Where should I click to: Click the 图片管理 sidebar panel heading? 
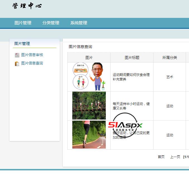pyautogui.click(x=22, y=44)
